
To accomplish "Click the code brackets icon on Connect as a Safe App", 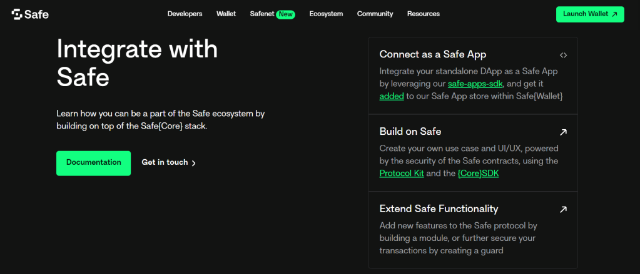I will click(563, 55).
